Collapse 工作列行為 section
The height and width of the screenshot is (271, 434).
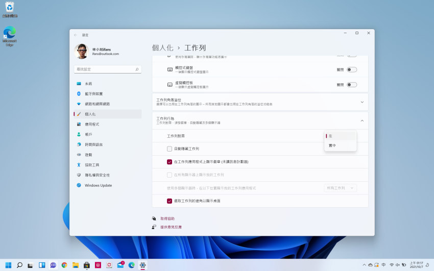[260, 120]
